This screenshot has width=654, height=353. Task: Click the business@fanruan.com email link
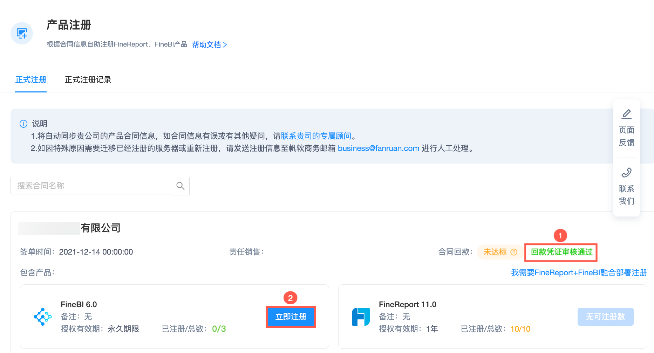(x=379, y=148)
